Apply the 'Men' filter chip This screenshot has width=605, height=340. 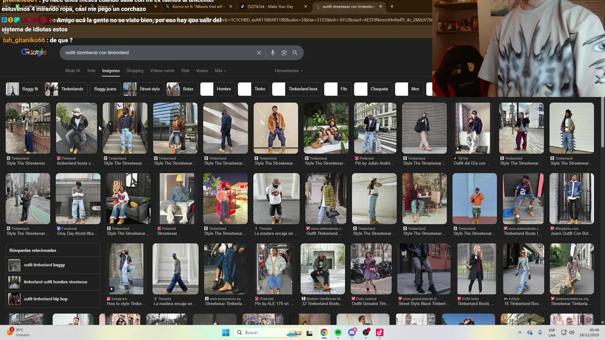click(409, 89)
